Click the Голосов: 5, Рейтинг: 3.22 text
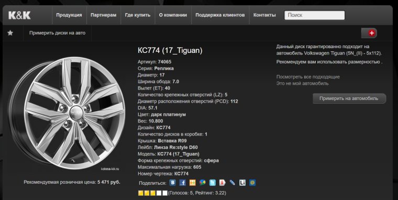The width and height of the screenshot is (398, 200). point(197,193)
